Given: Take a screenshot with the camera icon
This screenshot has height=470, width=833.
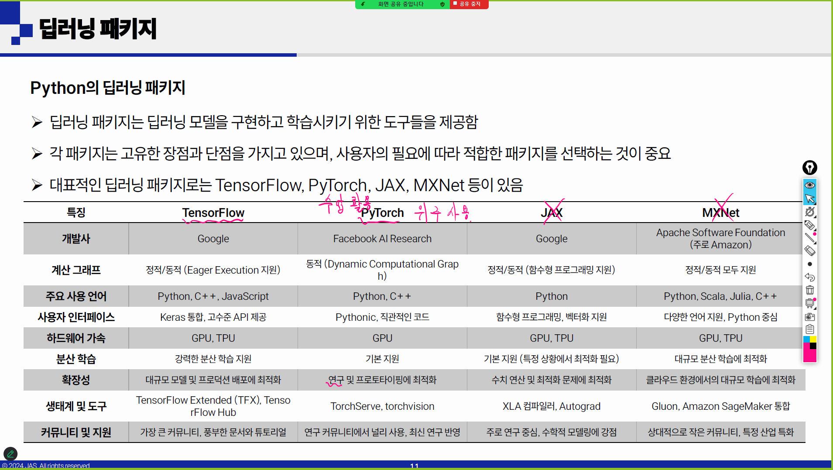Looking at the screenshot, I should tap(809, 317).
